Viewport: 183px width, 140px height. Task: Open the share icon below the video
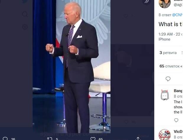point(138,139)
